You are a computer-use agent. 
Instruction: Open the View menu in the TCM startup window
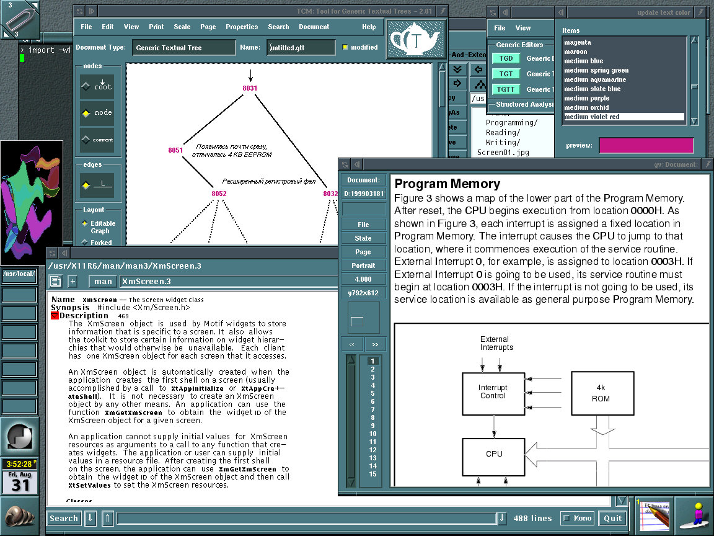[522, 28]
